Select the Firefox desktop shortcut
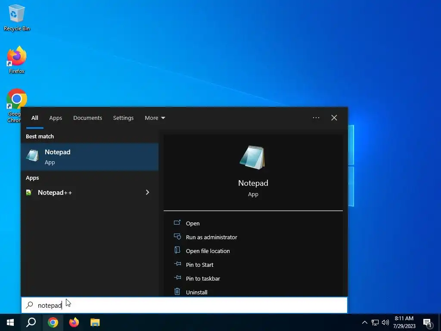The width and height of the screenshot is (441, 331). pos(17,60)
